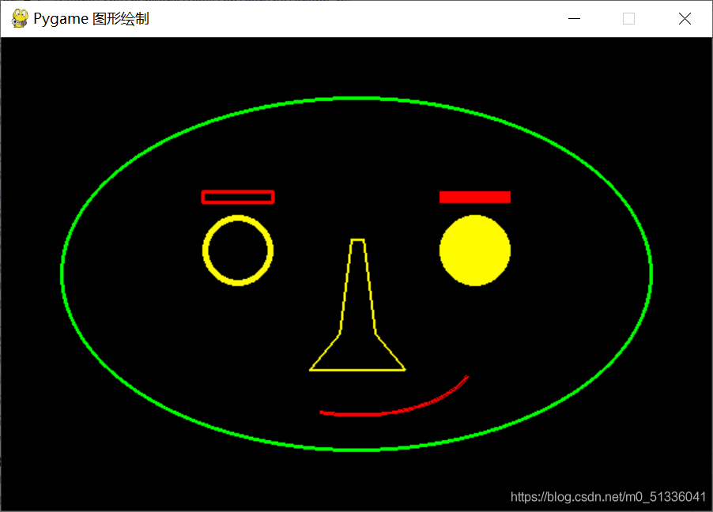Minimize the Pygame window
Screen dimensions: 713x512
click(575, 19)
